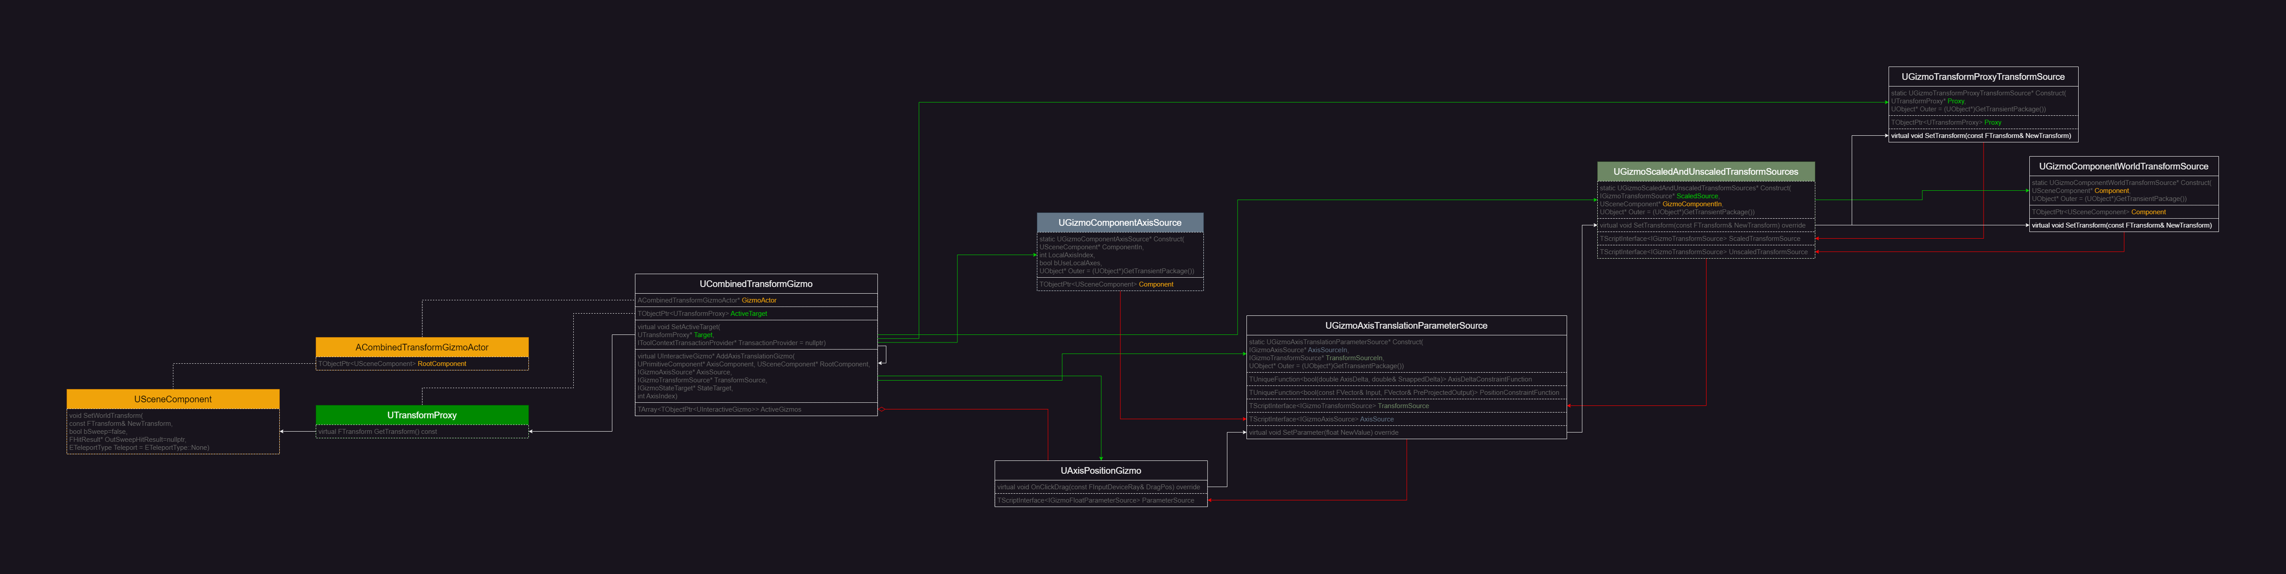Select the OnClickDrag override method row
2286x574 pixels.
(1100, 487)
